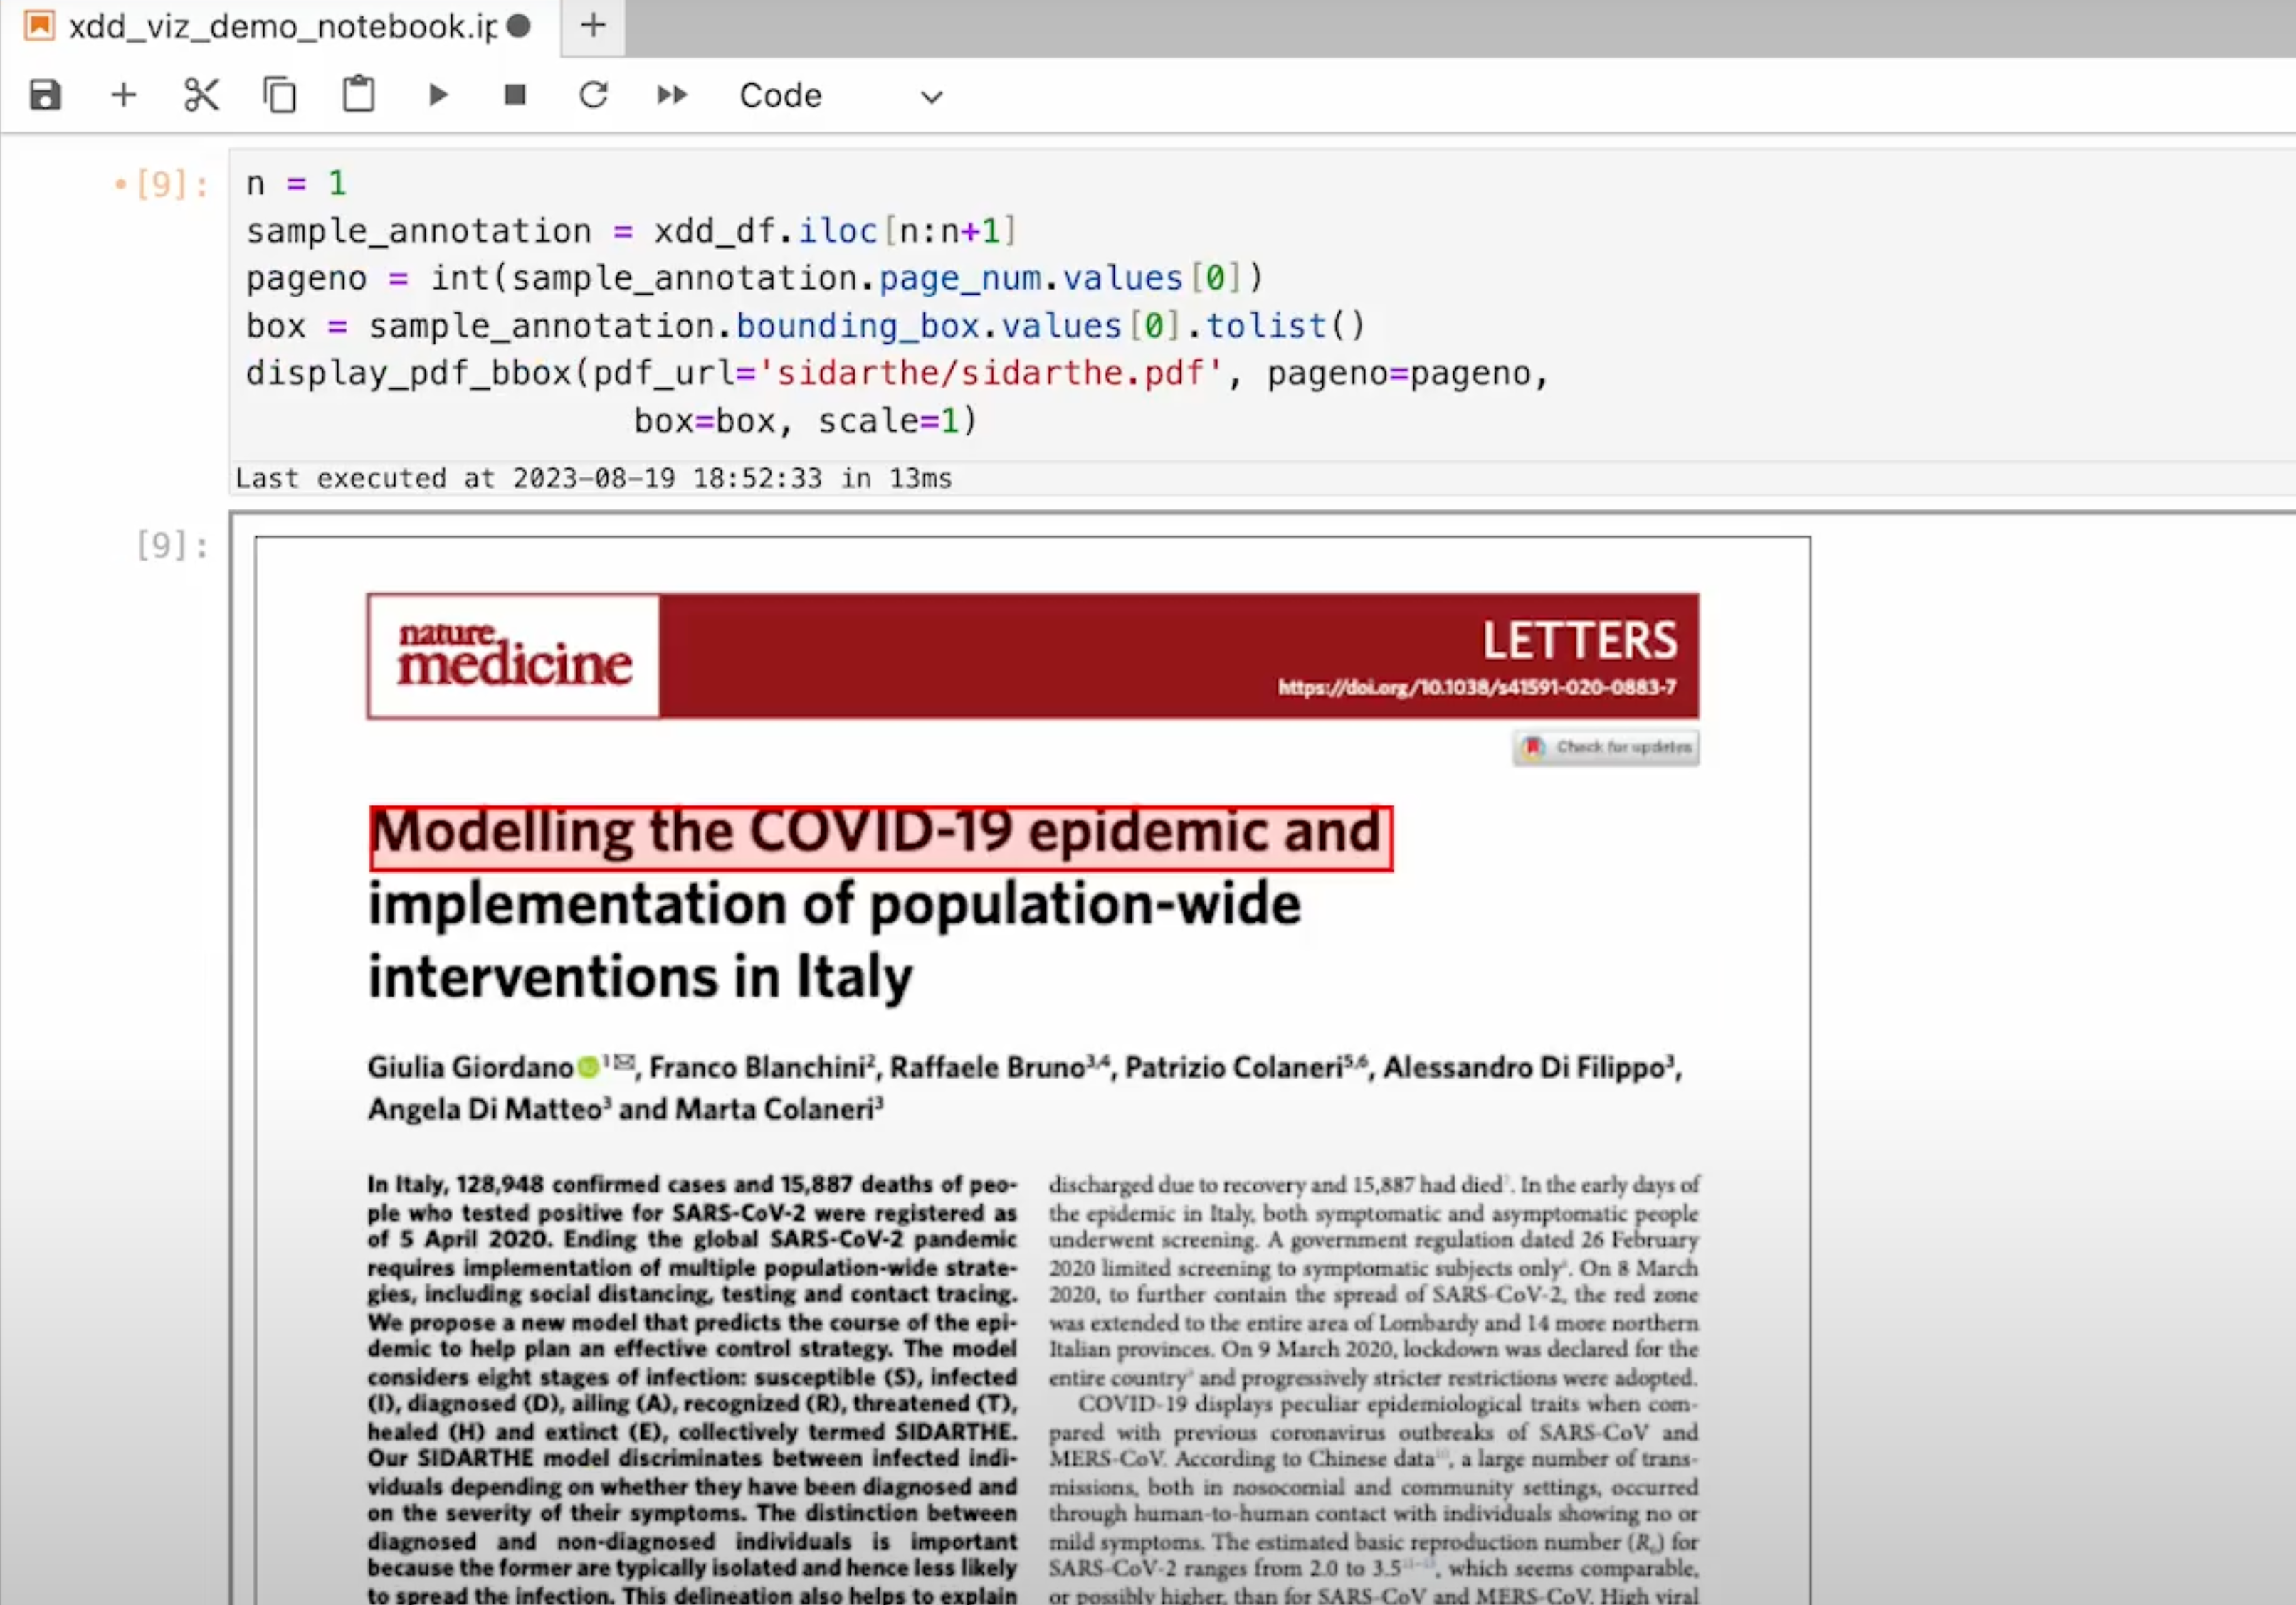The image size is (2296, 1605).
Task: Interrupt the kernel with stop icon
Action: pyautogui.click(x=515, y=96)
